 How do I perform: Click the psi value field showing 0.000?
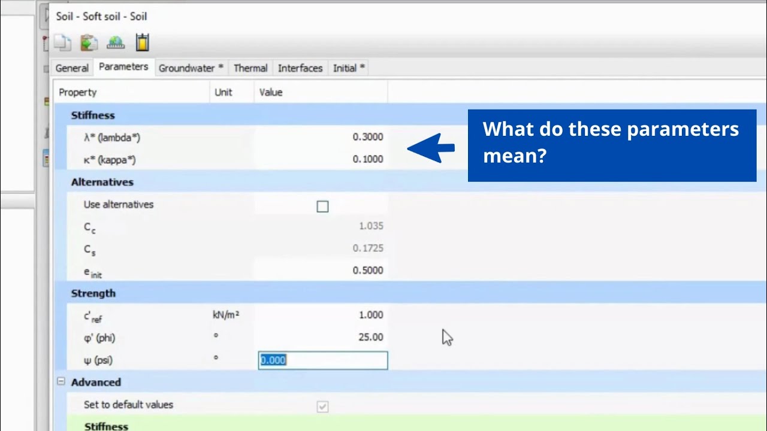323,360
